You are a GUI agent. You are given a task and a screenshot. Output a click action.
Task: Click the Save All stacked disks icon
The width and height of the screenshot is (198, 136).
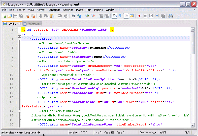(x=21, y=16)
